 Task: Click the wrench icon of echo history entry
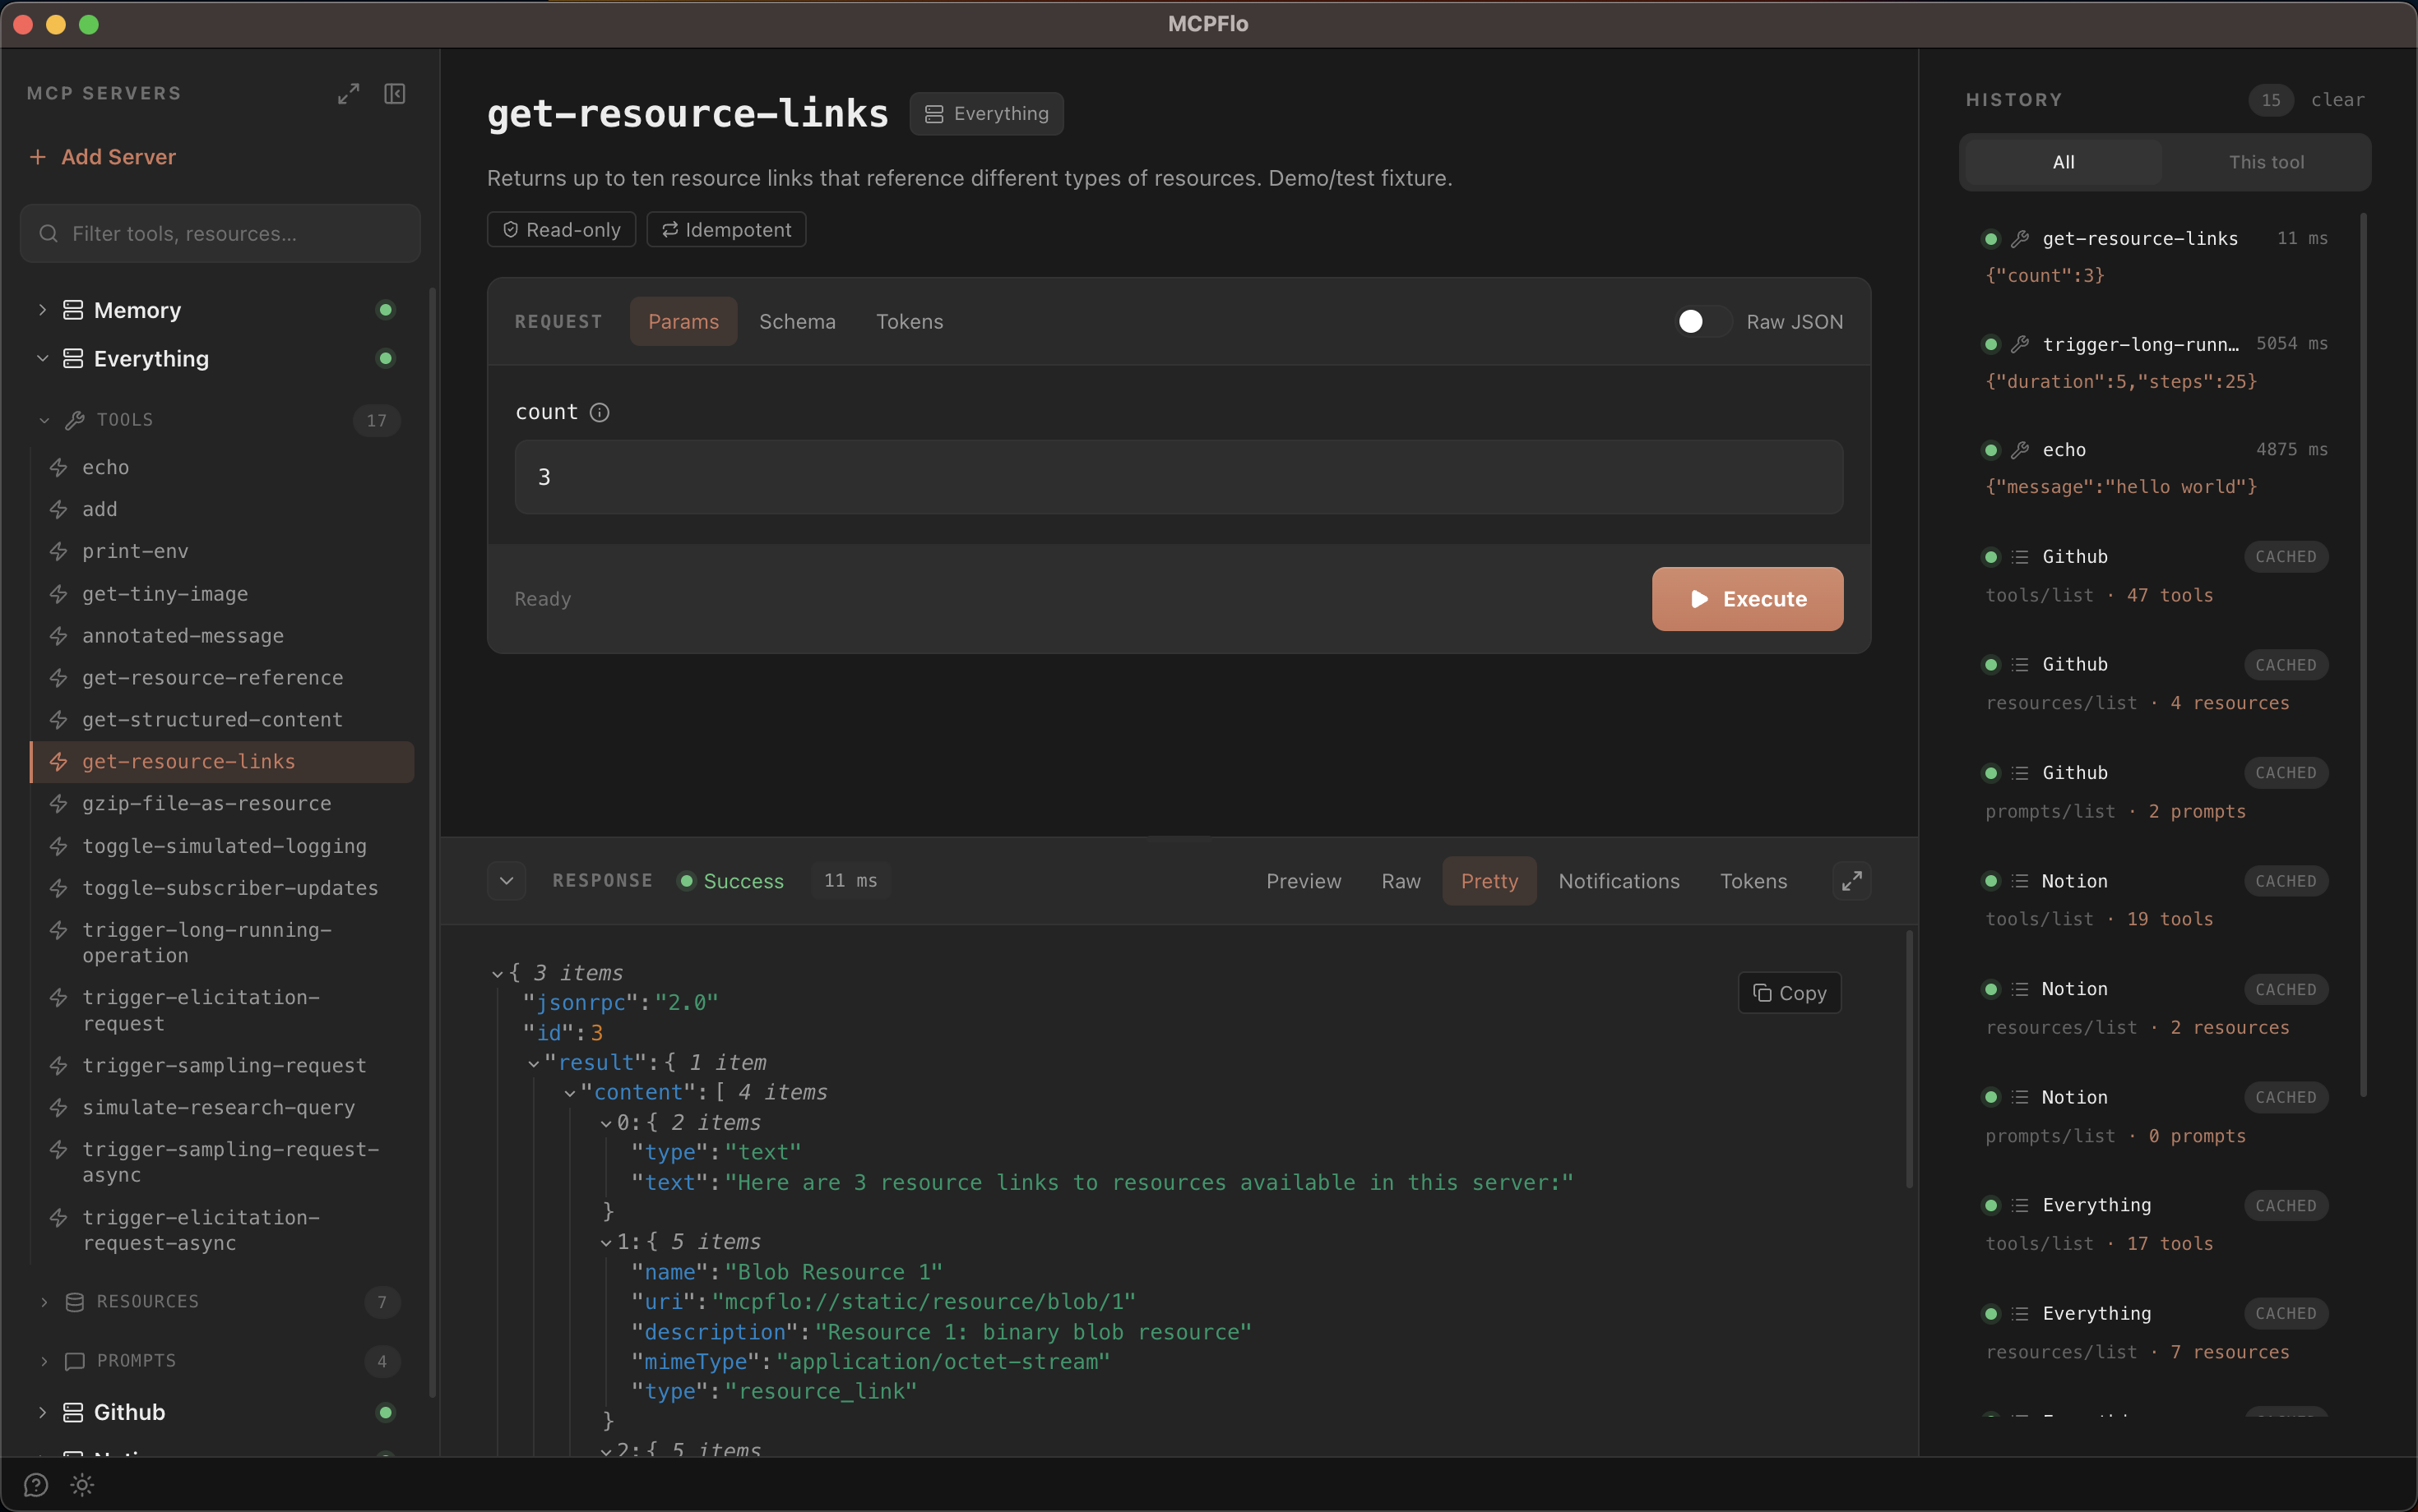coord(2020,450)
